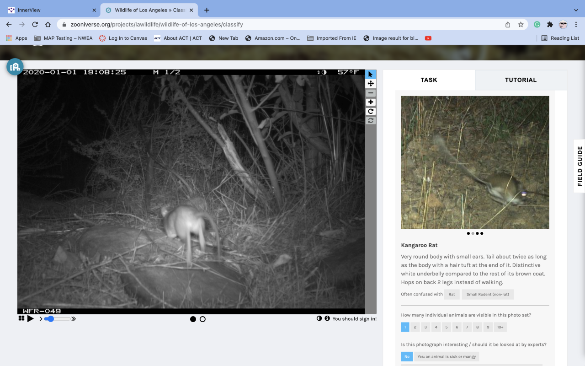Close the Wildlife of Los Angeles tab
The height and width of the screenshot is (366, 585).
[191, 10]
